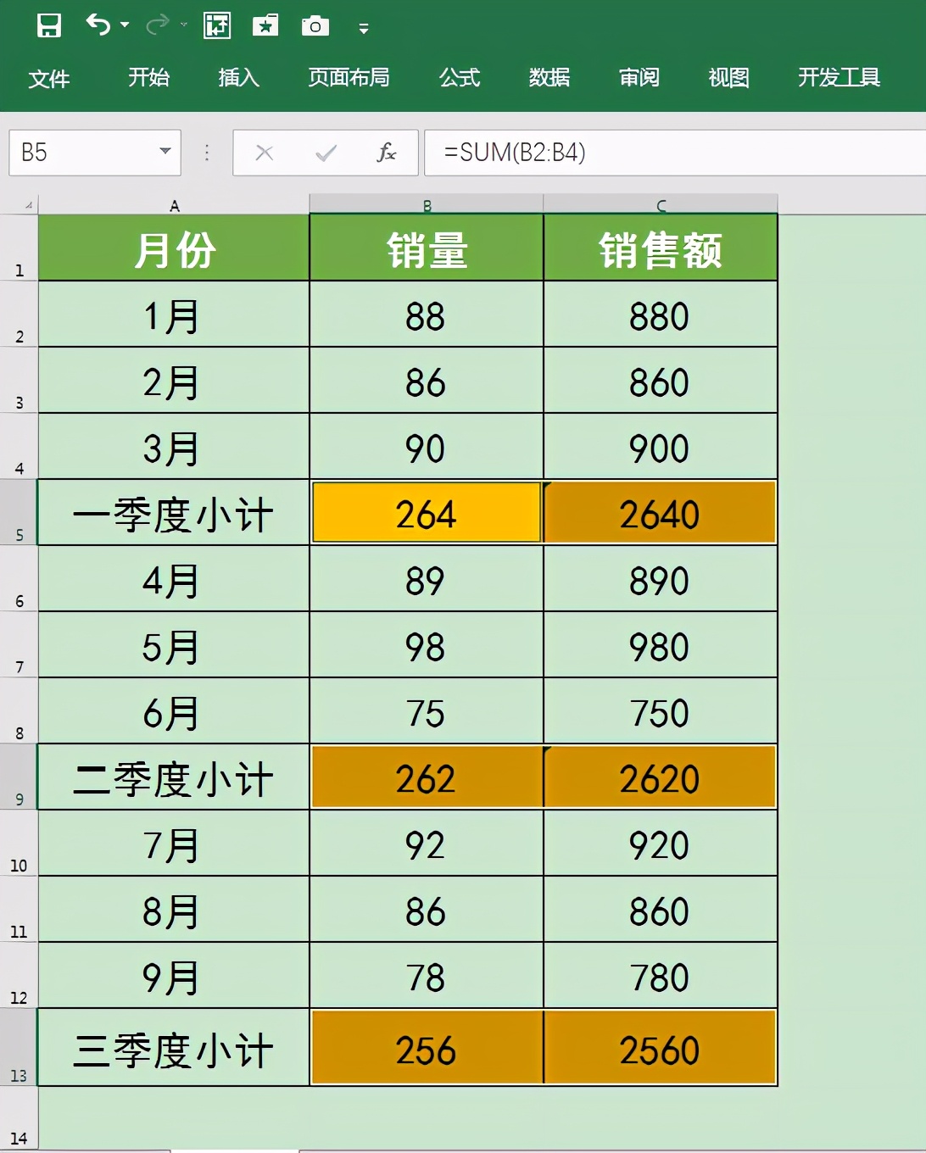
Task: Click cell with value 980
Action: point(661,644)
